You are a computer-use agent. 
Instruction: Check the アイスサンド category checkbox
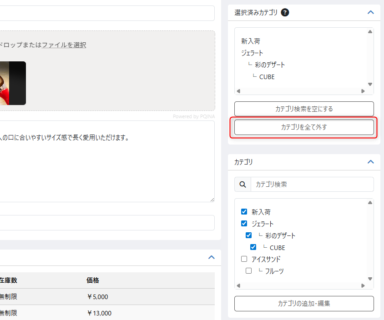point(244,259)
